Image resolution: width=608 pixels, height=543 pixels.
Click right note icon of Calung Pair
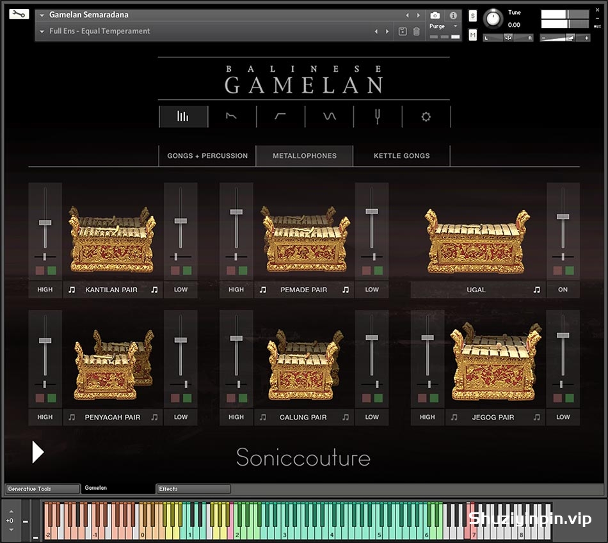(346, 417)
